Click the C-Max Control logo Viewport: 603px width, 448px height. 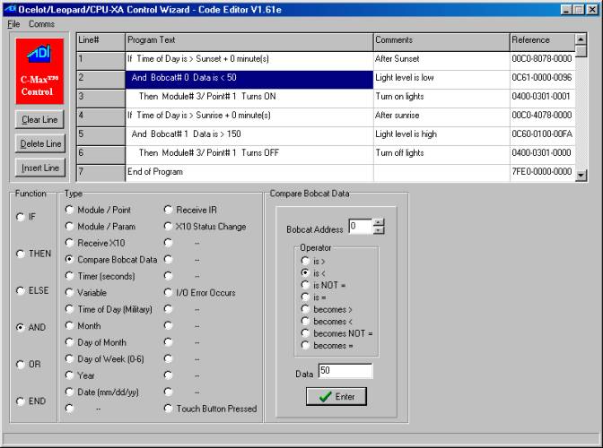point(39,71)
